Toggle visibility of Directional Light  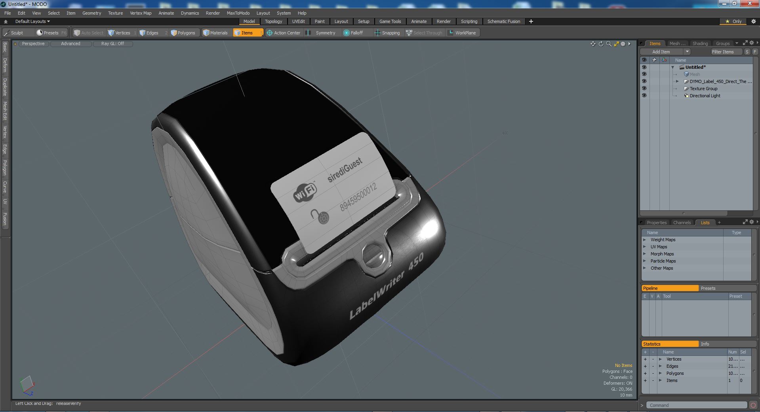[644, 96]
